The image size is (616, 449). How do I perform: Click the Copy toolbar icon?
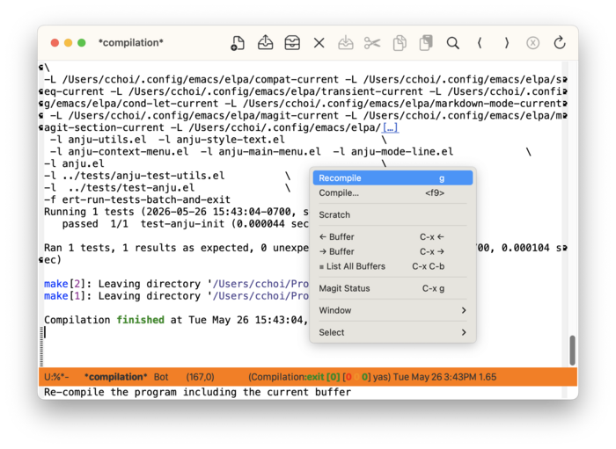pos(400,43)
